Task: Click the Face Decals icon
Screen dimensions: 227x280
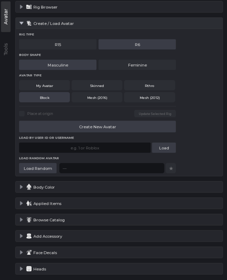Action: click(x=29, y=252)
